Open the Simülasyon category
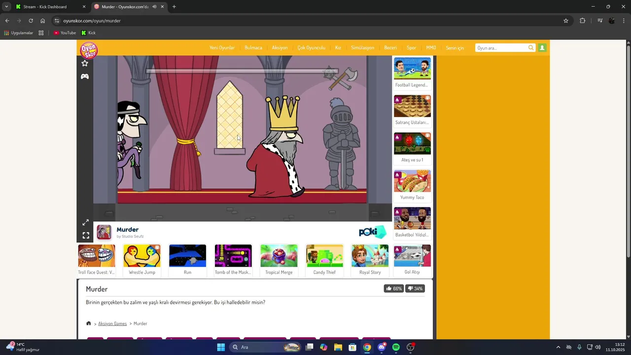 (x=362, y=48)
